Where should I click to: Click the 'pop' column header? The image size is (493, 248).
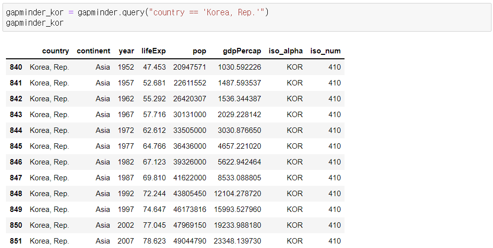(x=199, y=51)
